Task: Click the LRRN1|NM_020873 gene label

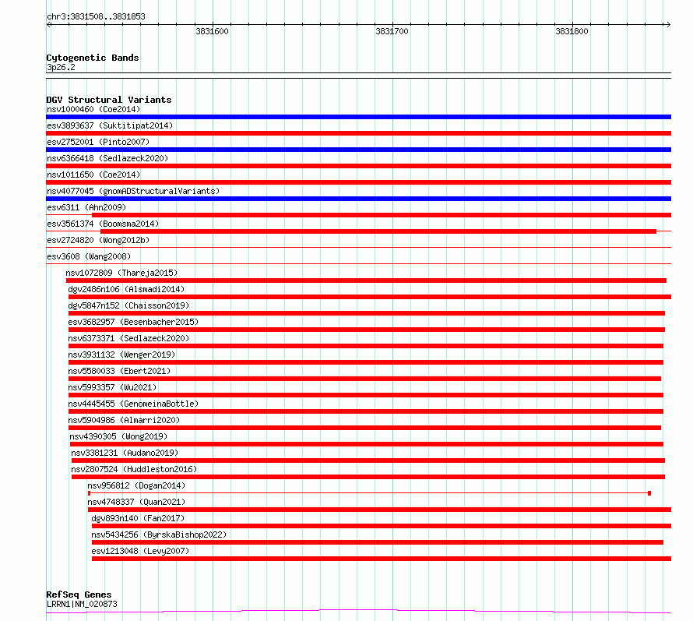Action: (82, 604)
